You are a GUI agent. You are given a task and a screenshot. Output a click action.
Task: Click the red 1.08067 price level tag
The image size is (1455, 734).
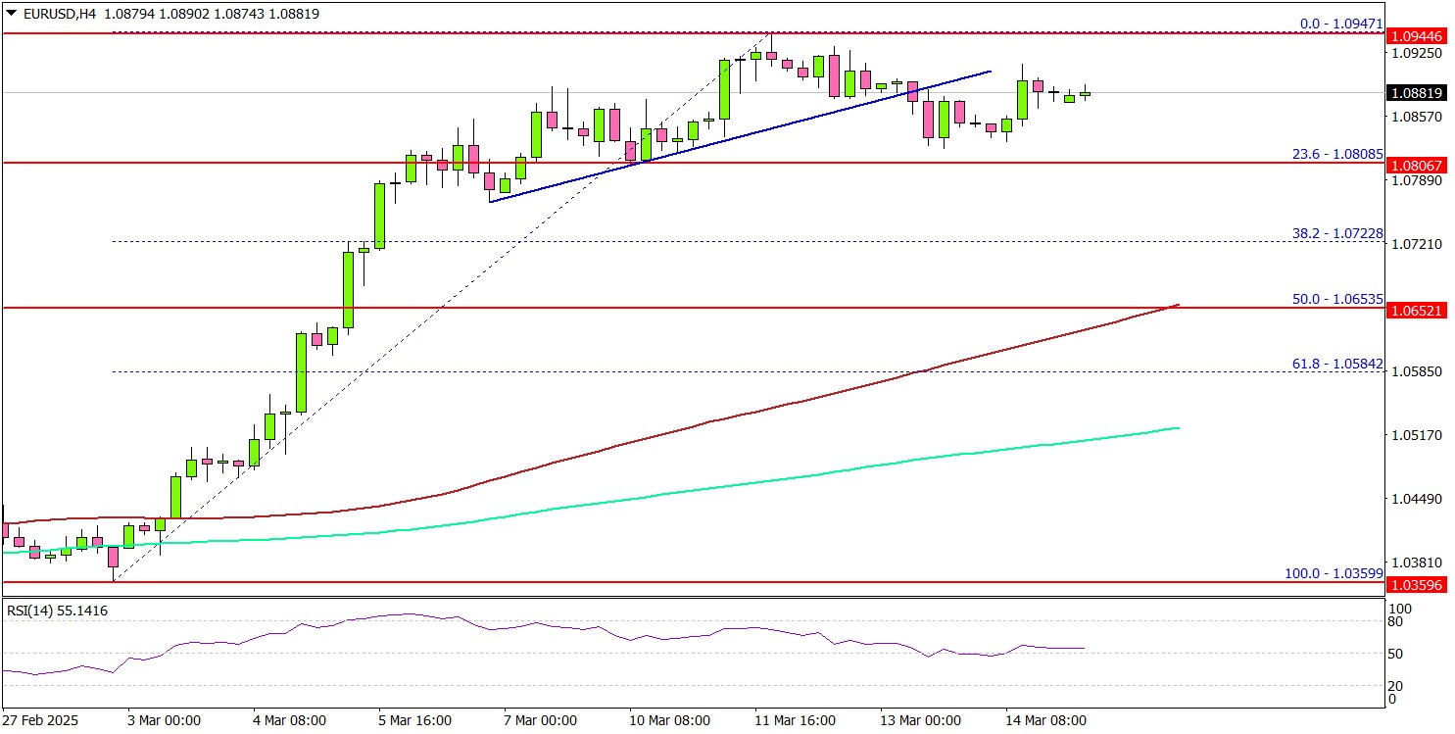[1418, 169]
